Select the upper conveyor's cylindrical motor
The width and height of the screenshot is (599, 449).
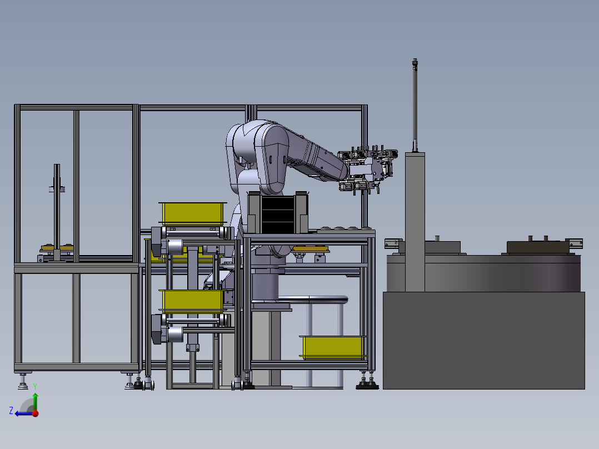pyautogui.click(x=174, y=247)
